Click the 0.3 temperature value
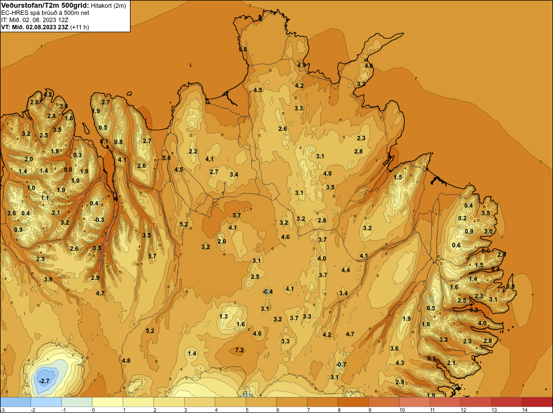The image size is (553, 413). coord(77,155)
